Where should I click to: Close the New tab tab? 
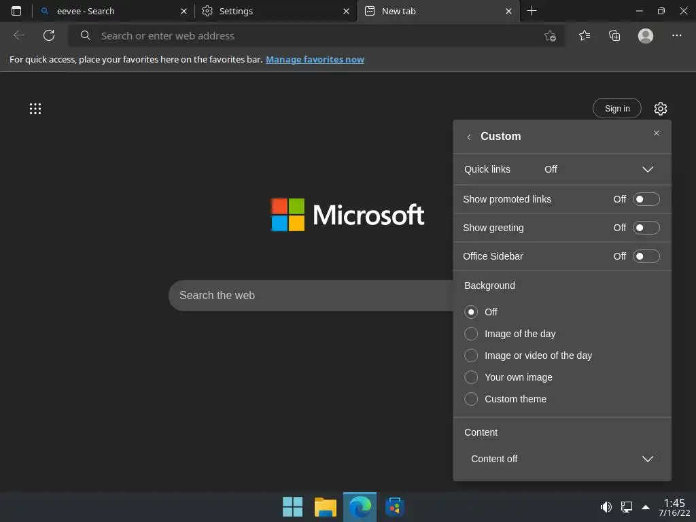508,12
